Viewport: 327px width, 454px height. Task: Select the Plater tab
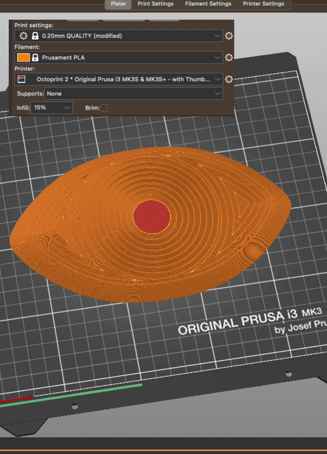tap(118, 4)
